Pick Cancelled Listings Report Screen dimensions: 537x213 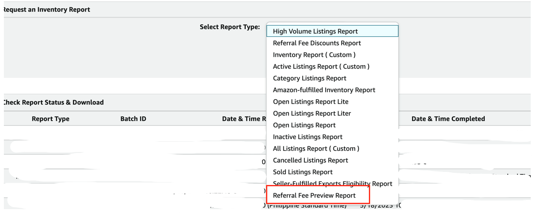332,160
